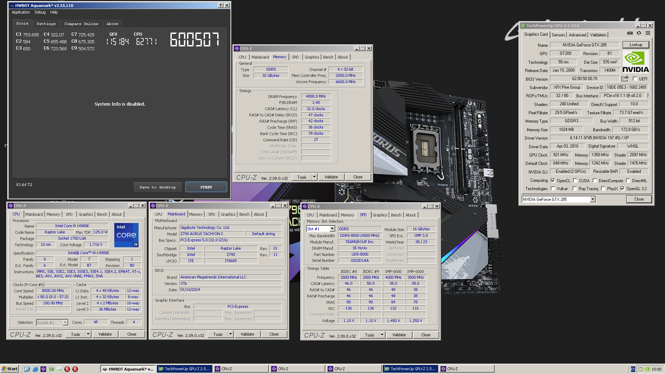The width and height of the screenshot is (665, 374).
Task: Open Tools dropdown arrow in CPU-Z SPD window
Action: point(382,335)
